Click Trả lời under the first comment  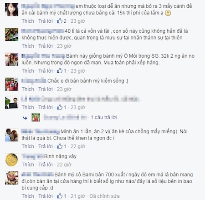pos(46,21)
